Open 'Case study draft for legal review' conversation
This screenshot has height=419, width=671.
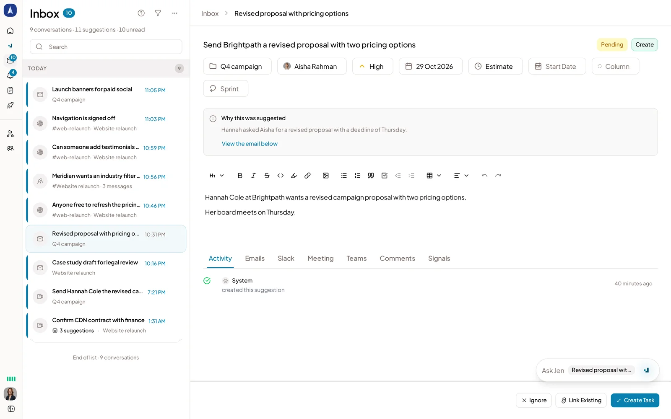[x=106, y=267]
